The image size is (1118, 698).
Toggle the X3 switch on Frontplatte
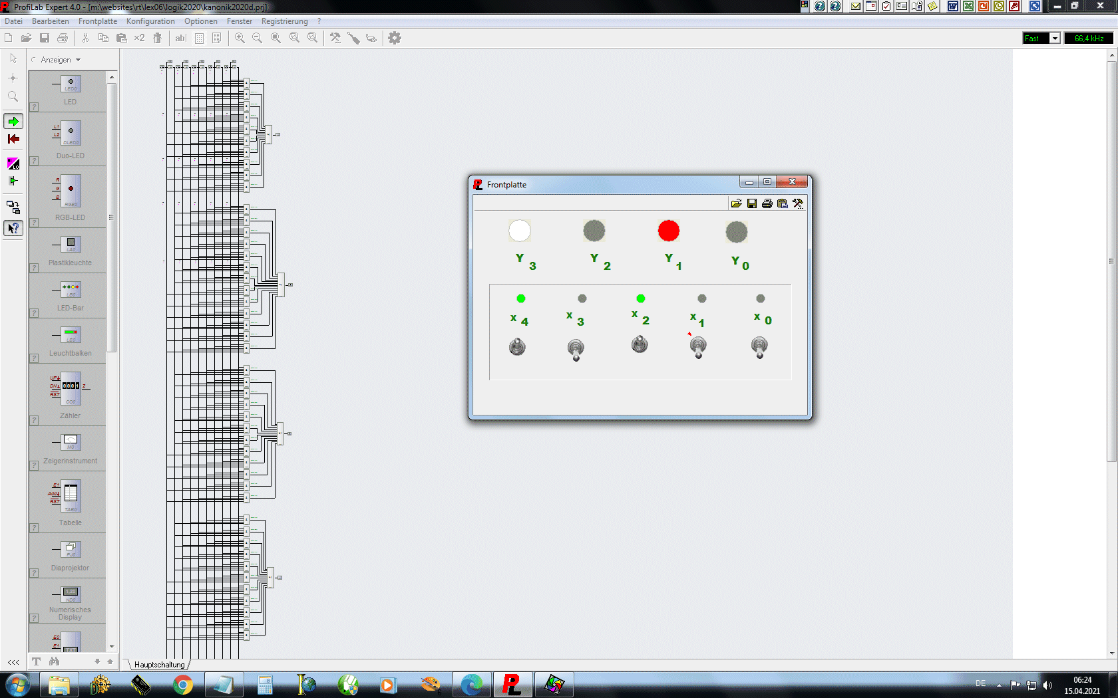pos(576,349)
